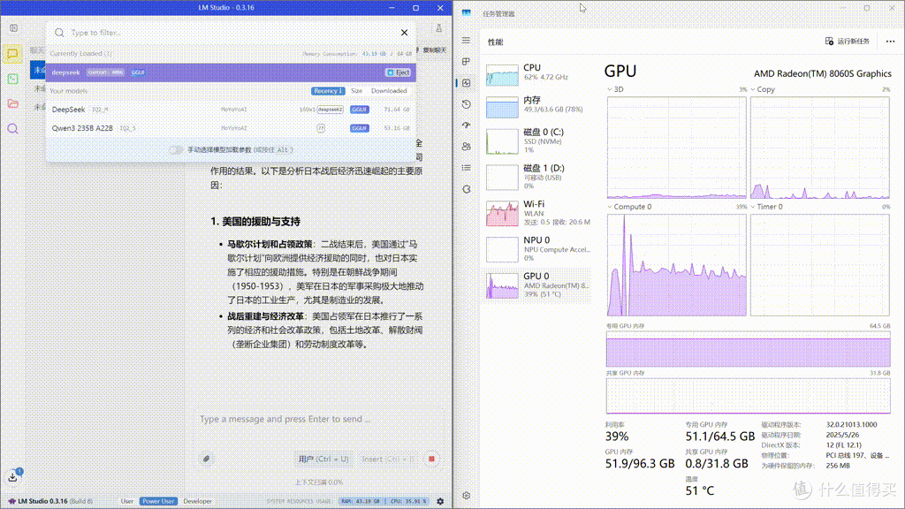Click the Type to filter search field

[x=231, y=33]
